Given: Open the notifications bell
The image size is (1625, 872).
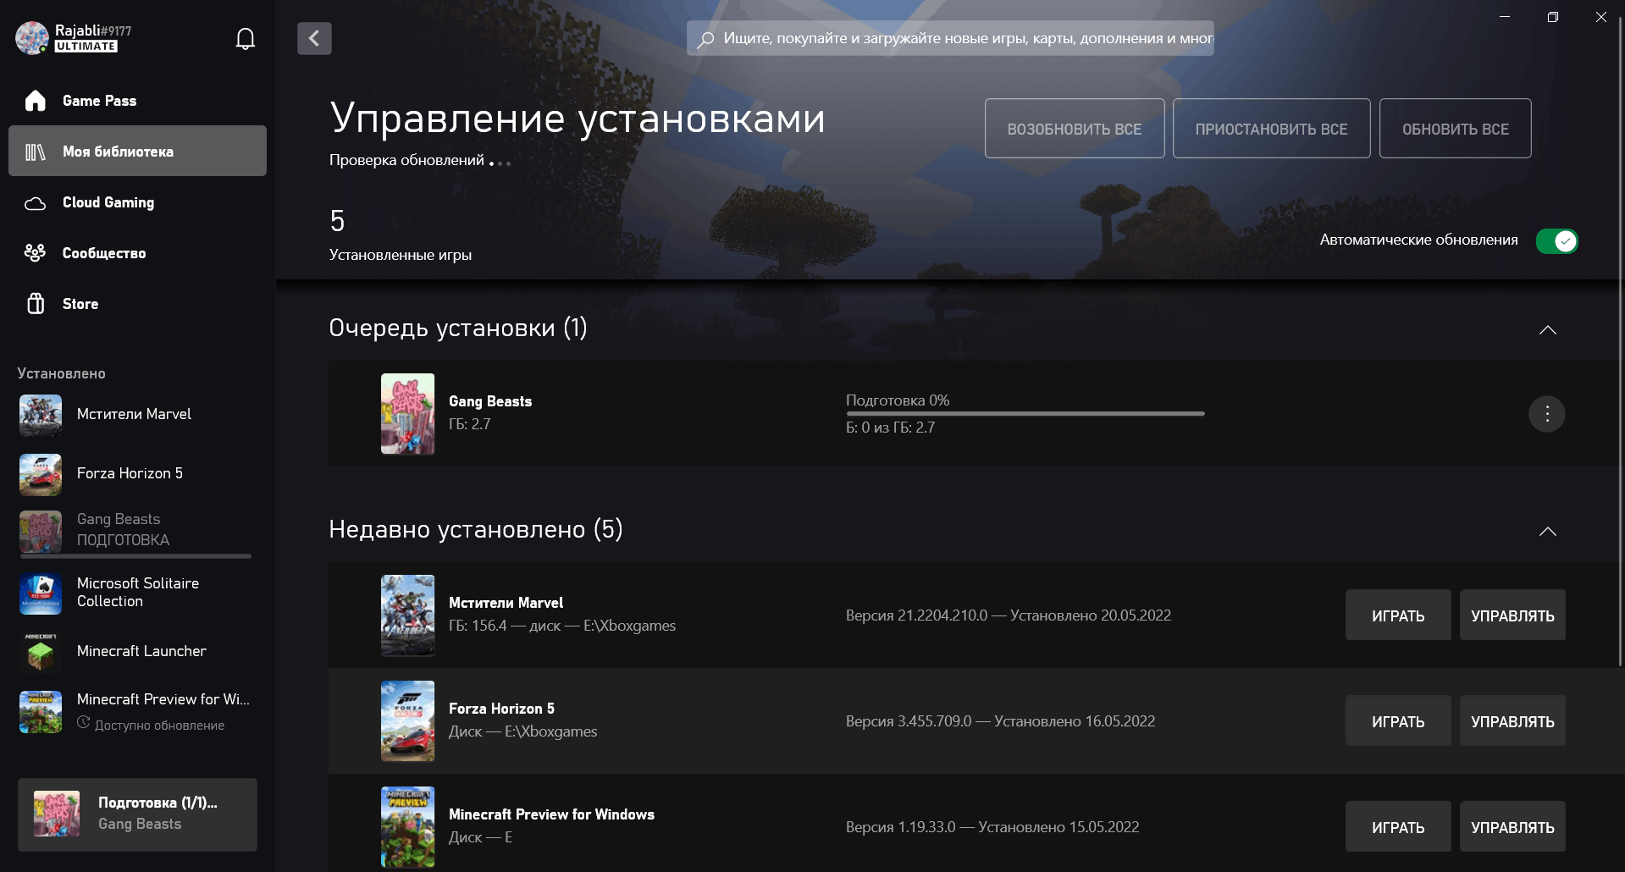Looking at the screenshot, I should click(x=246, y=39).
